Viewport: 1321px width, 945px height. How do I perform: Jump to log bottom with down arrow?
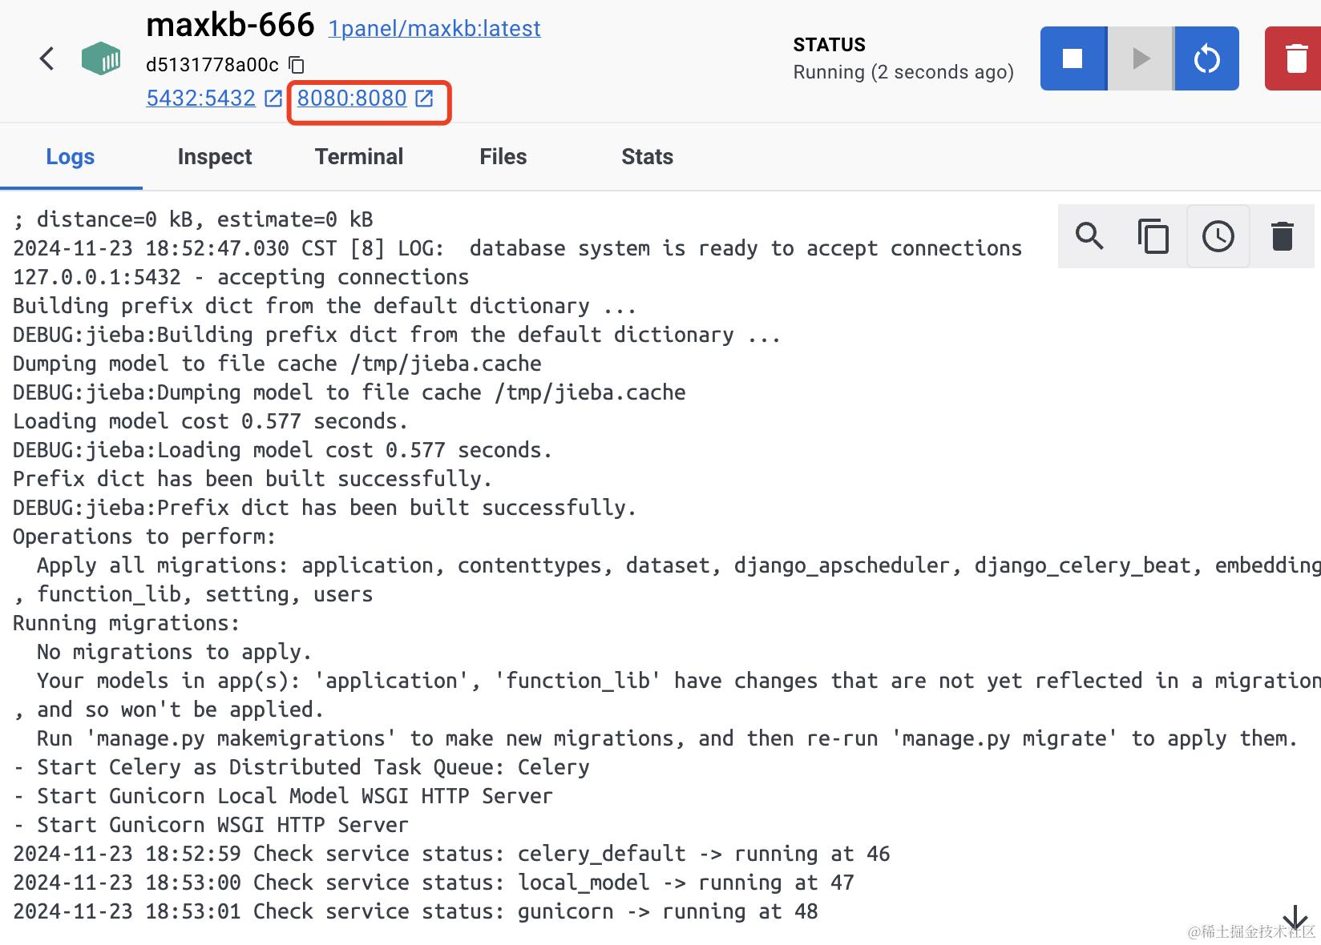1295,919
